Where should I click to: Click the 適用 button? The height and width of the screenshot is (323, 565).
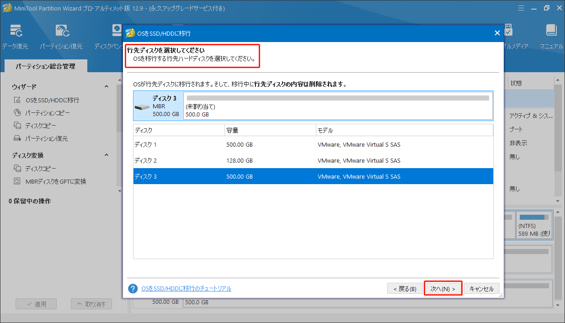[x=36, y=304]
